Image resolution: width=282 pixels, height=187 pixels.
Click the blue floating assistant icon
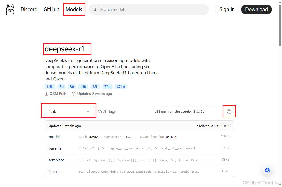point(267,170)
